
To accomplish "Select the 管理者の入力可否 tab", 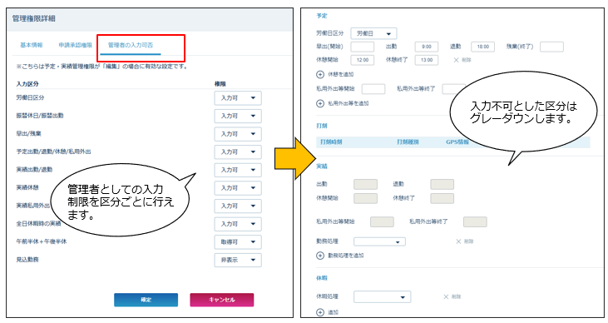I will (x=131, y=45).
